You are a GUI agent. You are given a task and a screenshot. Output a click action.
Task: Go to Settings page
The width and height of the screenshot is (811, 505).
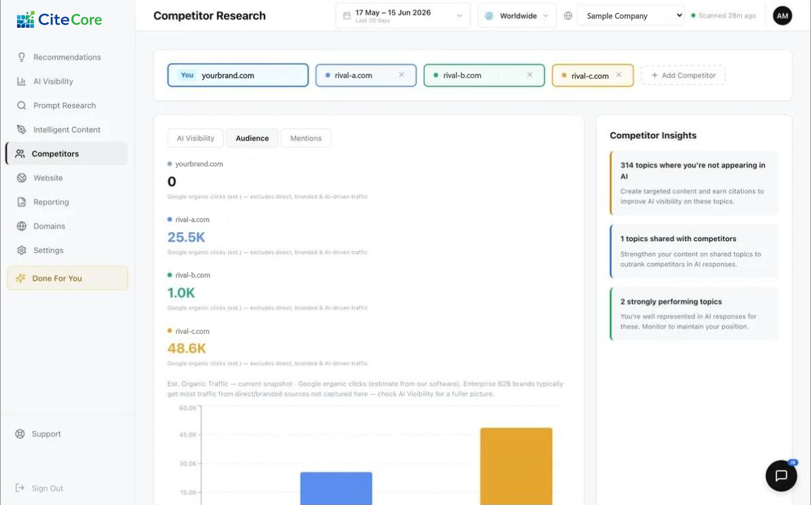tap(67, 250)
